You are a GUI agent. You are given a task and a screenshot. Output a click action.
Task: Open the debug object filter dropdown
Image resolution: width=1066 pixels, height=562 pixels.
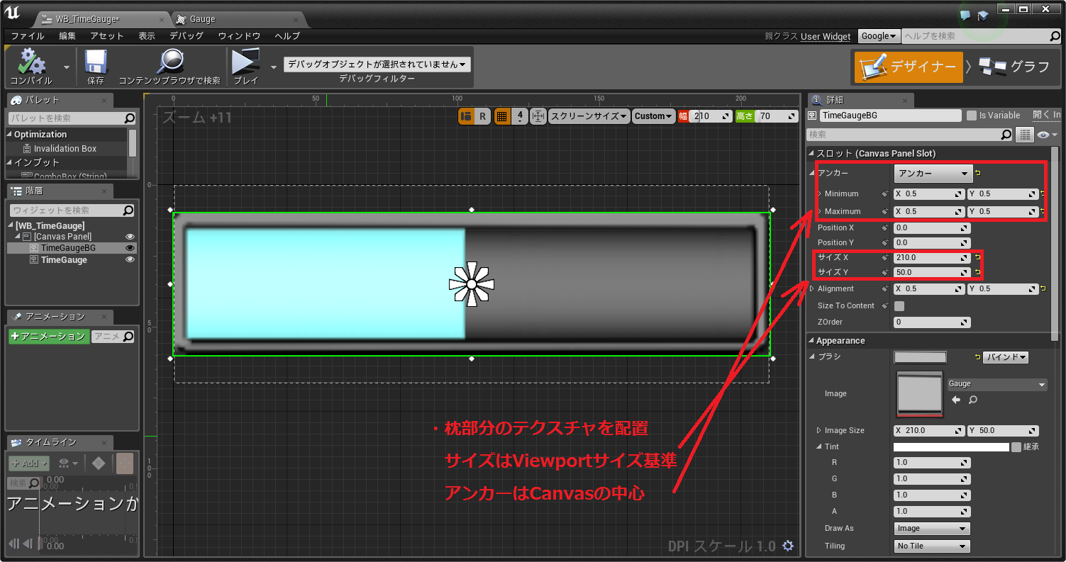(x=377, y=64)
